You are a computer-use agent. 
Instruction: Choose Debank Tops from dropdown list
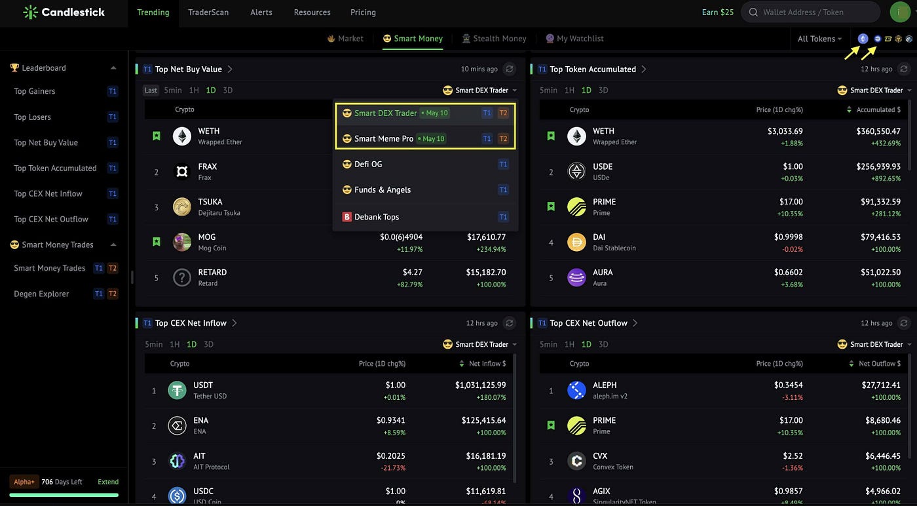coord(426,216)
